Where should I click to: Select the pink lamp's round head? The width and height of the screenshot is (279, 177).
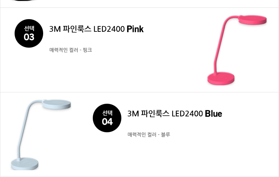(x=252, y=20)
